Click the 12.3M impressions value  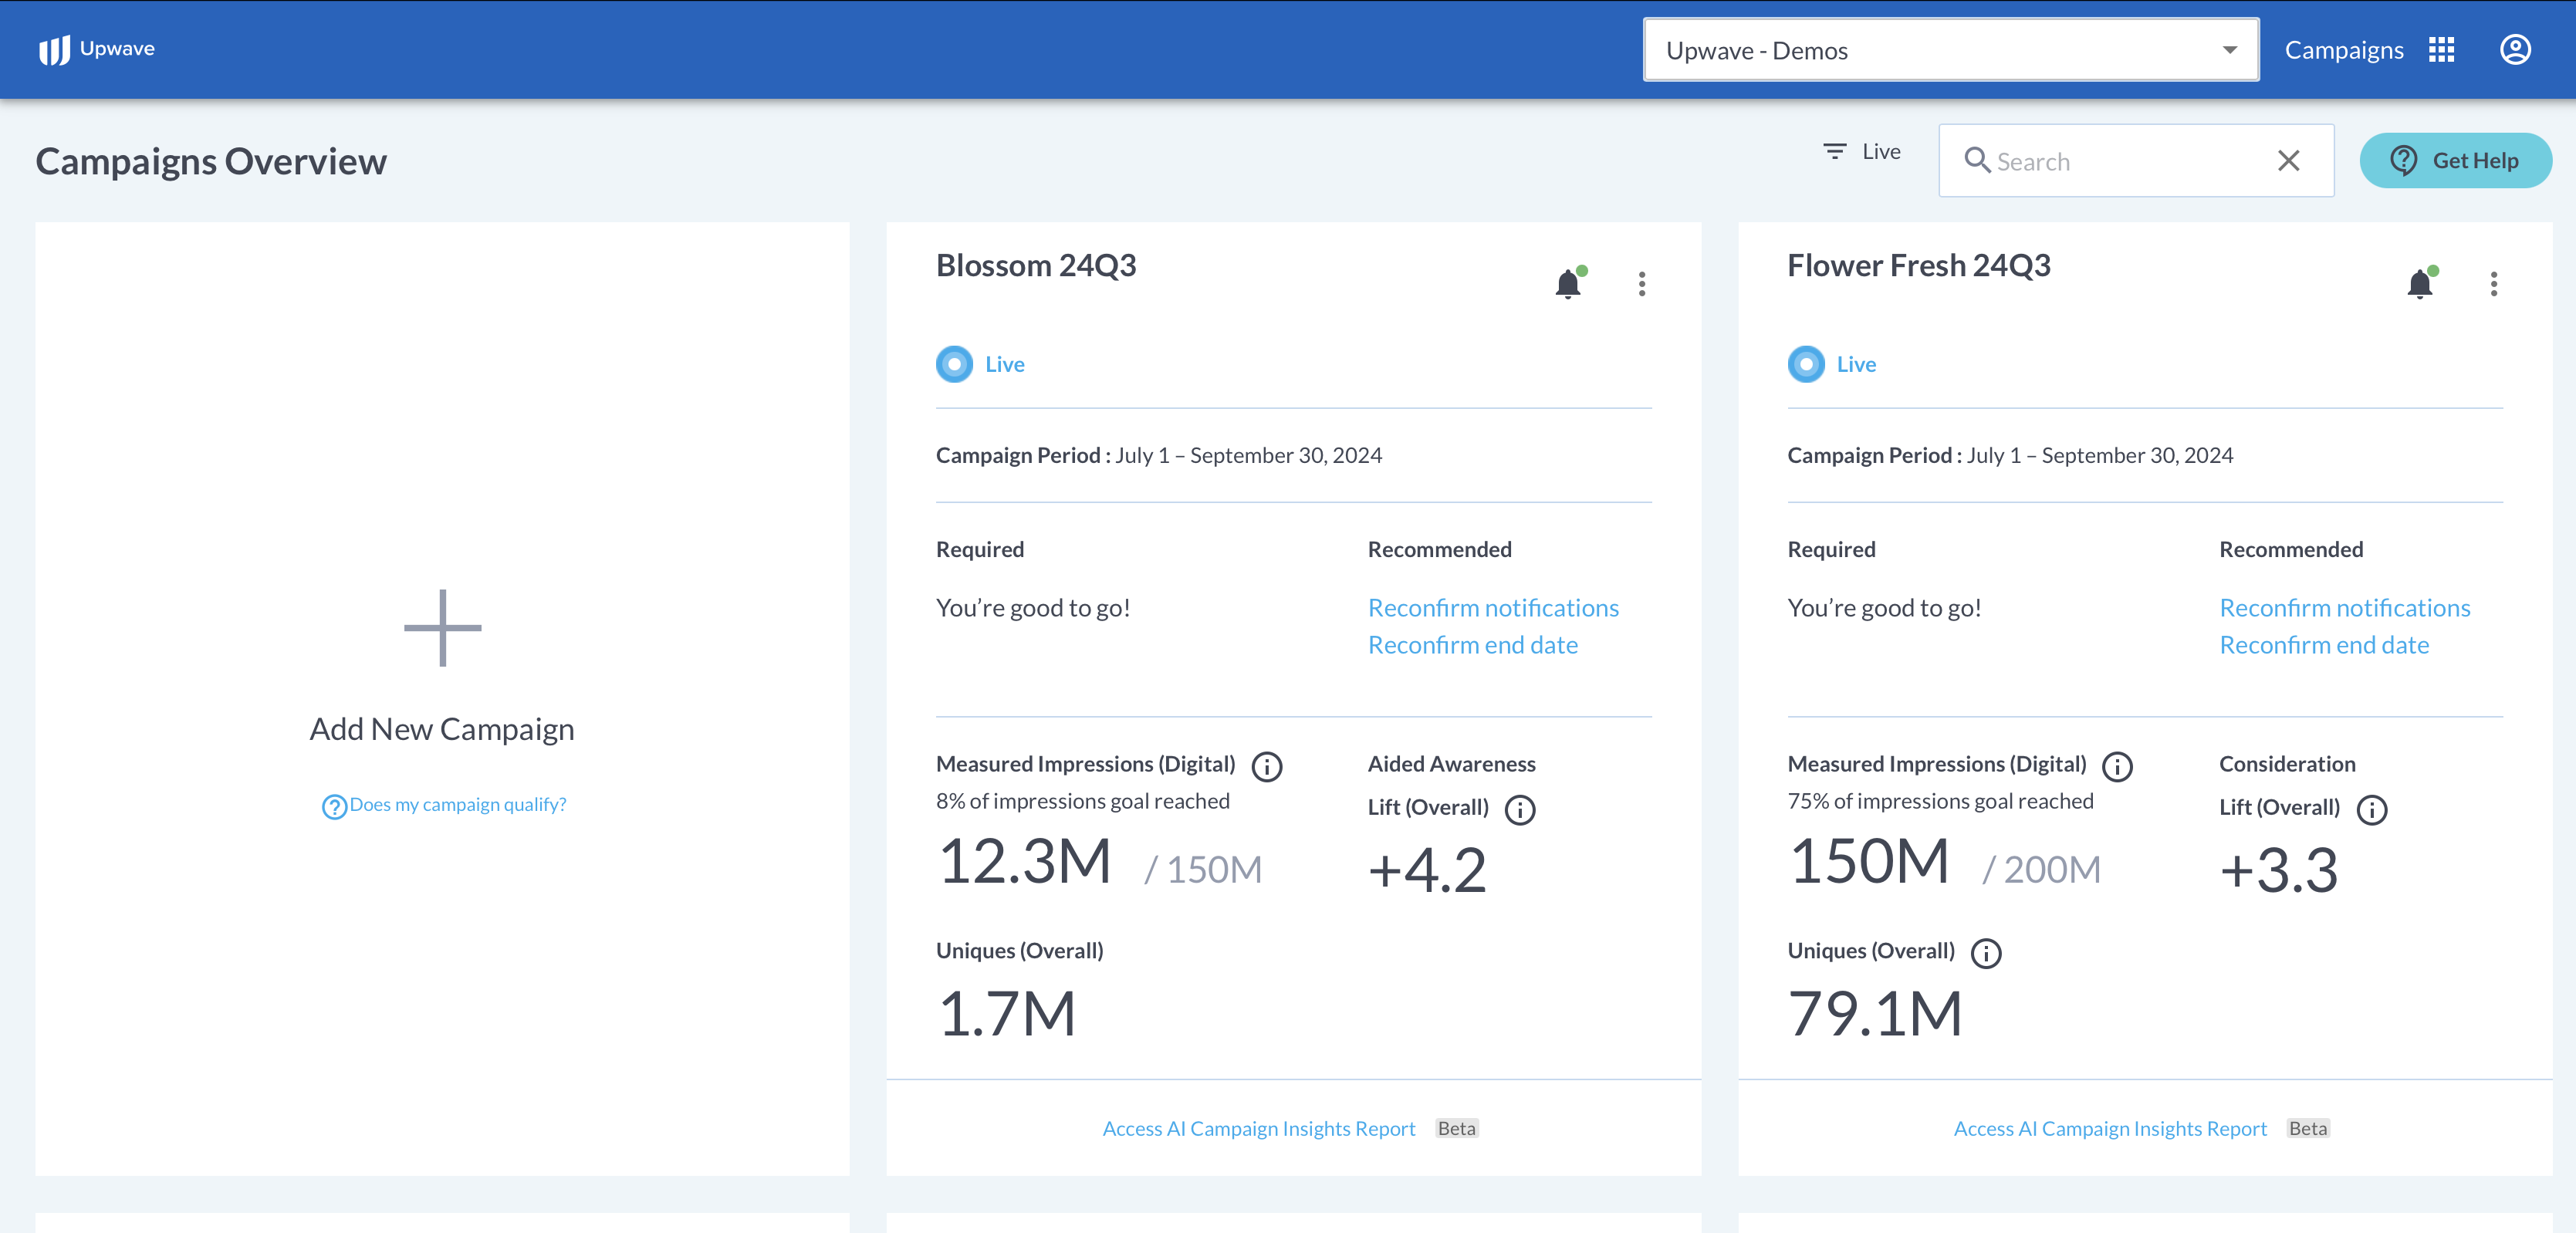(x=1025, y=861)
